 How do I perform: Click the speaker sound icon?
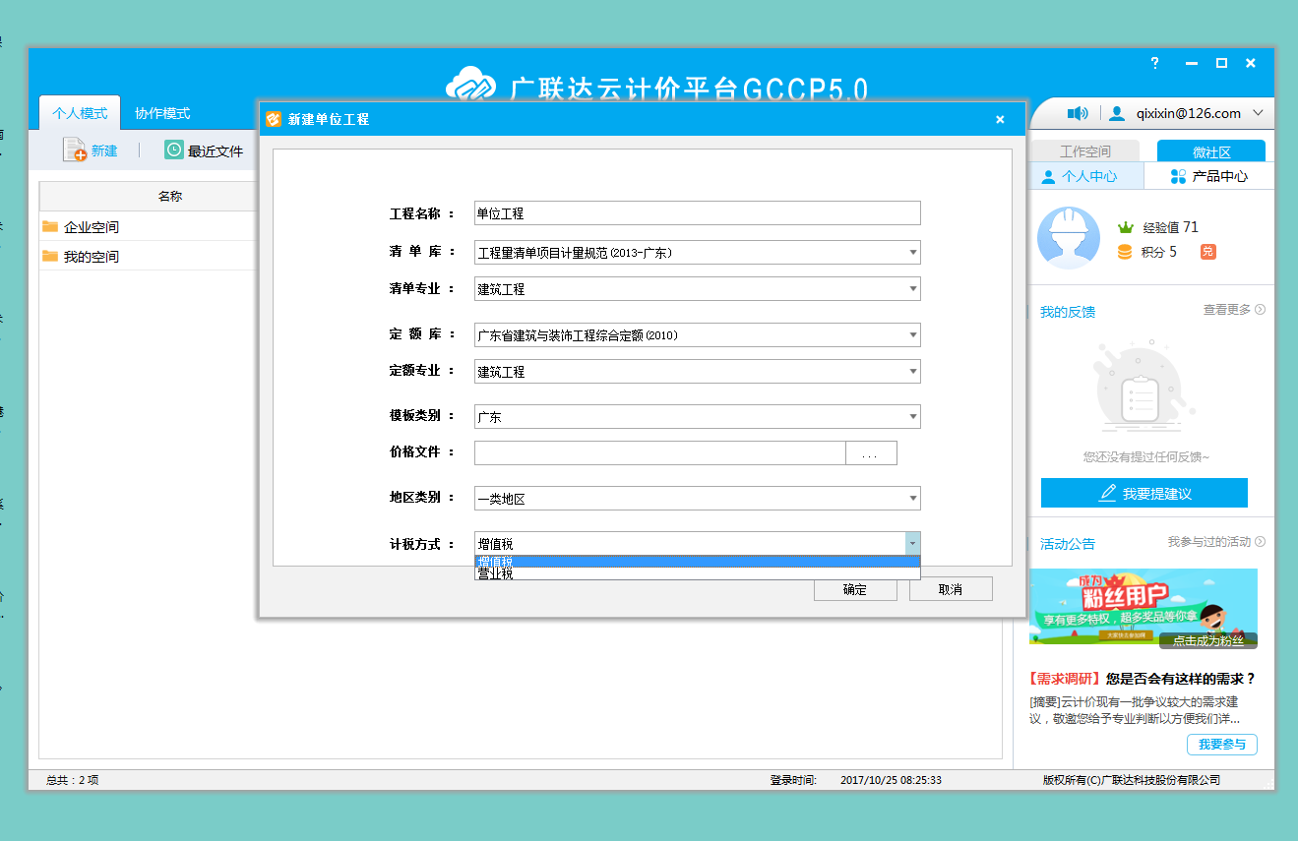pos(1078,113)
